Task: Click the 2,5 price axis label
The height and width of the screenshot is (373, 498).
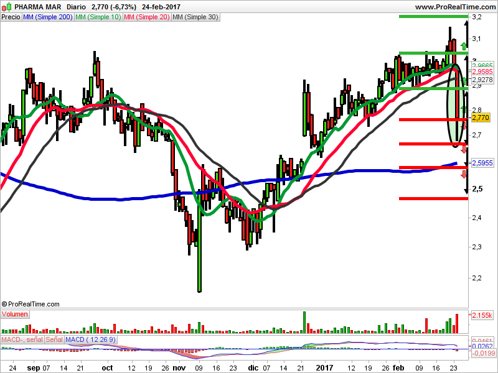Action: click(x=477, y=189)
